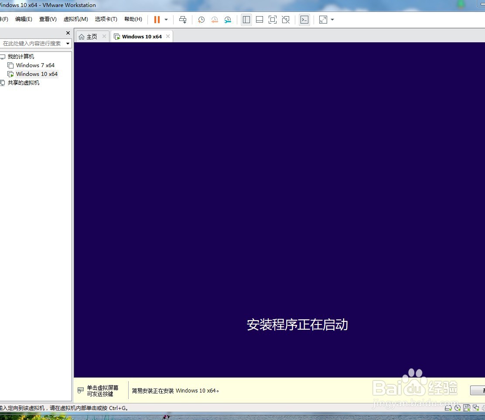Screen dimensions: 485x420
Task: Pause the running virtual machine
Action: coord(157,20)
